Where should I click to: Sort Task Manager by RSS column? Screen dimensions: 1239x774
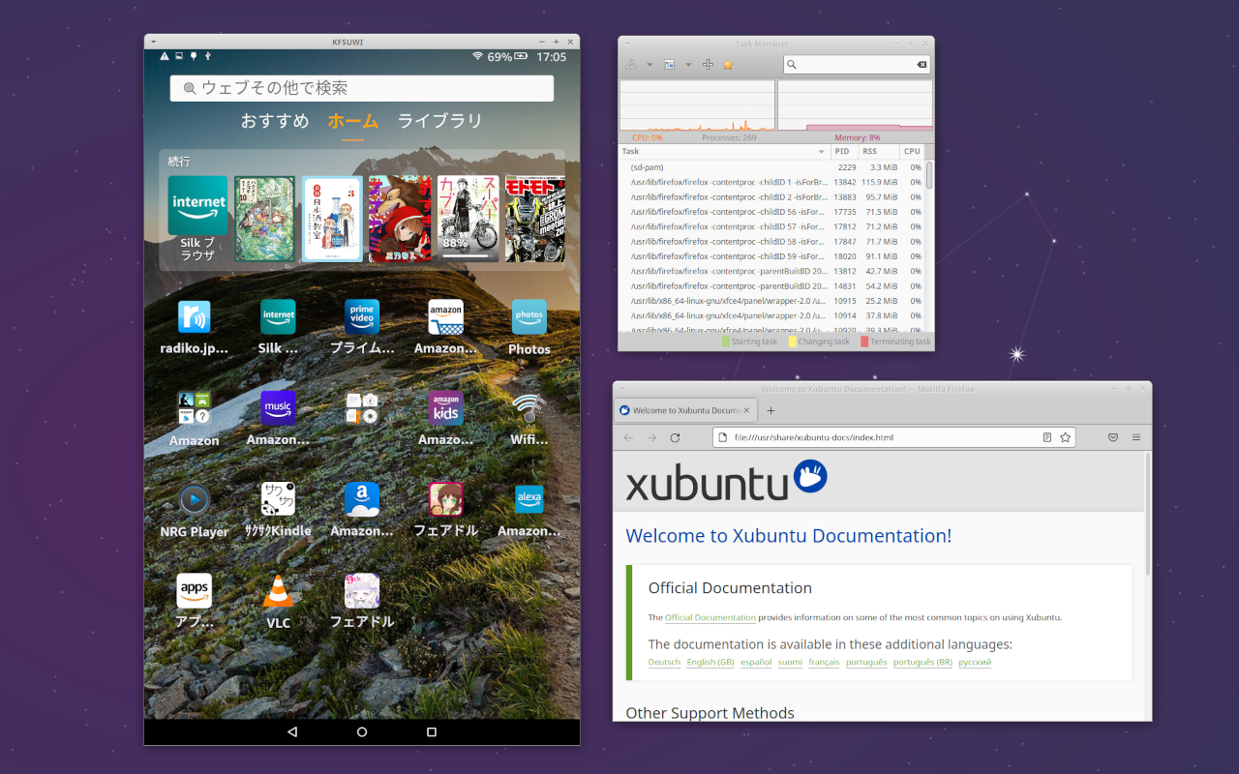[879, 152]
